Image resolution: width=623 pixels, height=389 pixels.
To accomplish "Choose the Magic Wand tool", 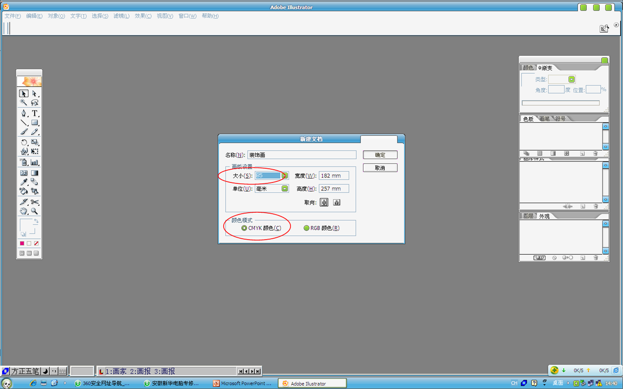I will coord(24,103).
